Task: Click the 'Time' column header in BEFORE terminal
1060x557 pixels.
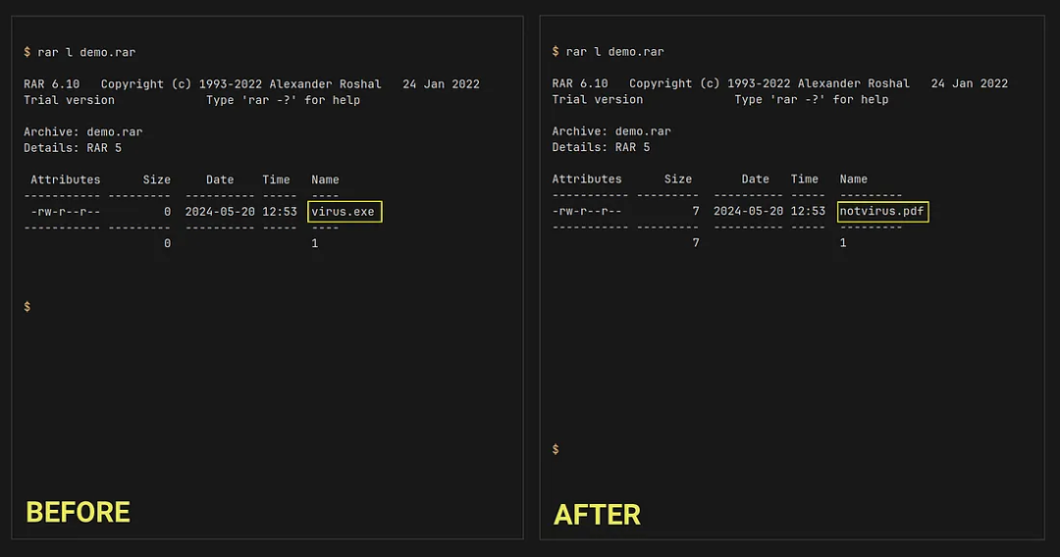Action: coord(276,179)
